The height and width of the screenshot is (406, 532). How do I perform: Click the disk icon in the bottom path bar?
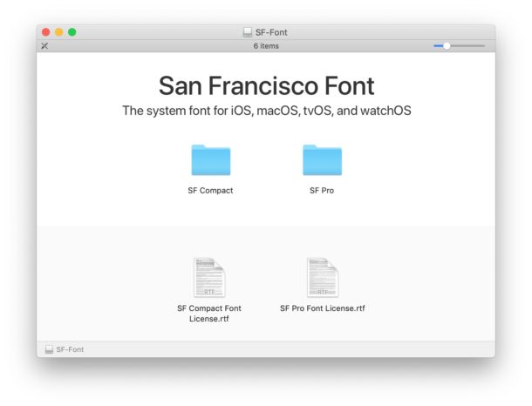click(x=49, y=349)
